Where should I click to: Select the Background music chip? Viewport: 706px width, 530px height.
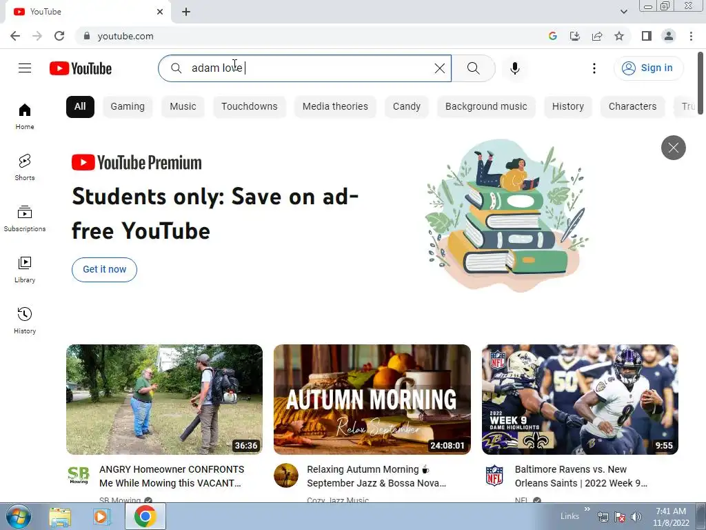(486, 106)
